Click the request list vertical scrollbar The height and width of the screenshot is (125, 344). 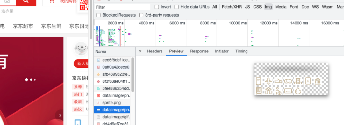click(x=133, y=74)
